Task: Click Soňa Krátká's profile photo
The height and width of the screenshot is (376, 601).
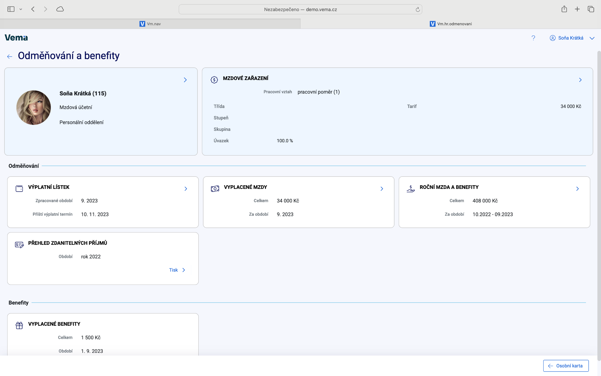Action: click(34, 108)
